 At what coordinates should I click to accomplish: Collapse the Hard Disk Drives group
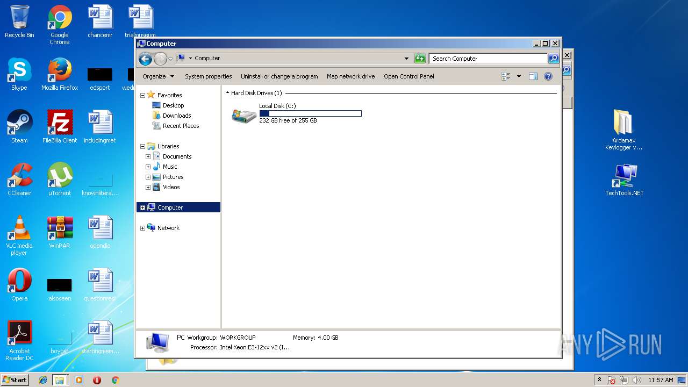click(x=228, y=93)
